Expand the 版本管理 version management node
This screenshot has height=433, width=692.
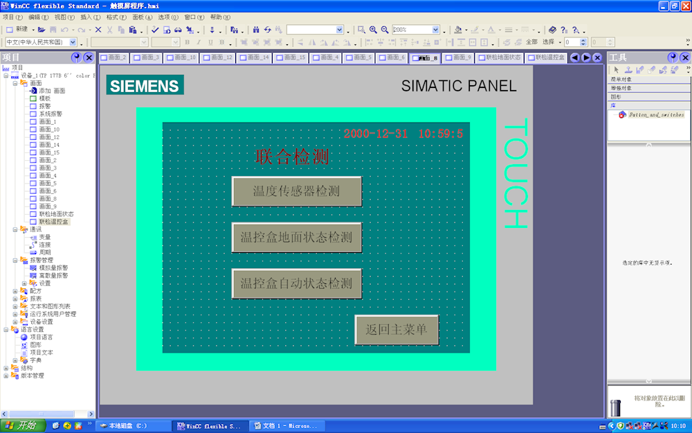[6, 375]
